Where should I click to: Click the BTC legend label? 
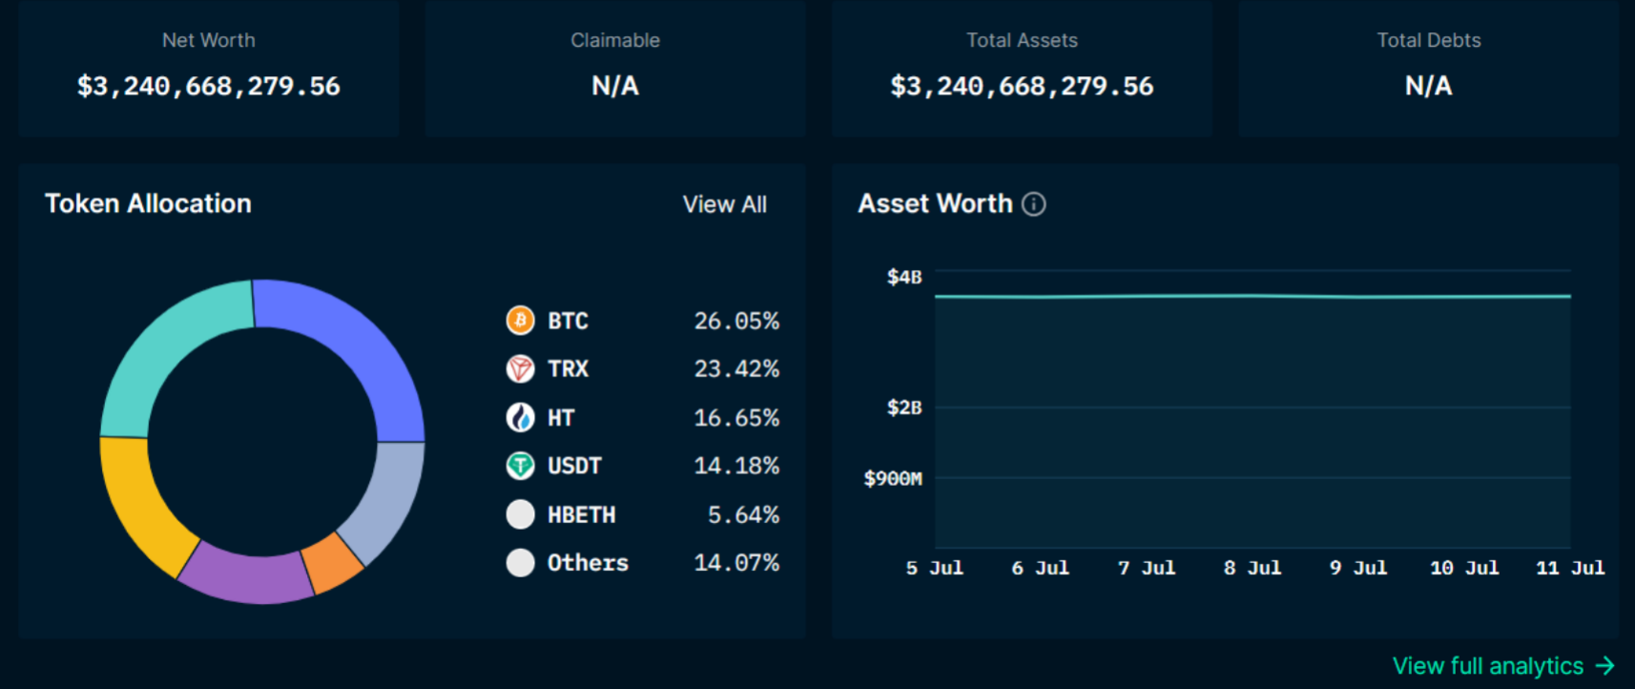(x=568, y=321)
